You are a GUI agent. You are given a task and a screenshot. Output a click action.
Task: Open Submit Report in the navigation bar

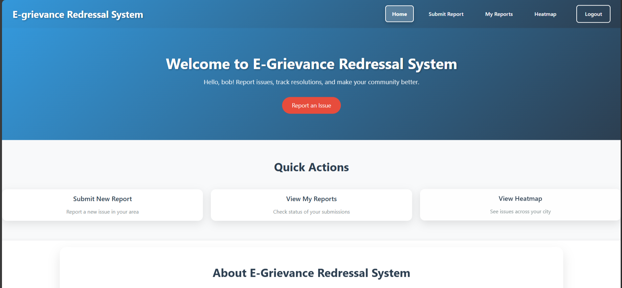tap(446, 14)
